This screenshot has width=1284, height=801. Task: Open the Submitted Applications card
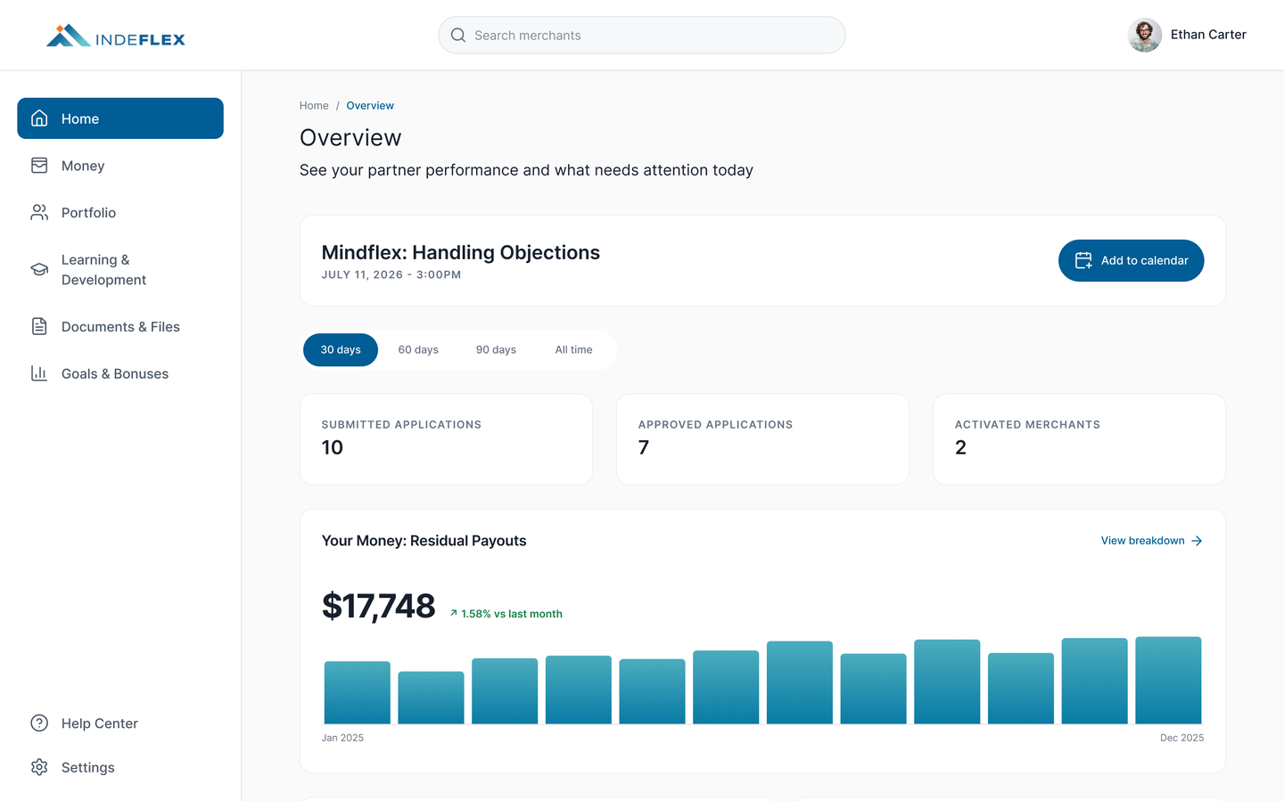coord(446,439)
